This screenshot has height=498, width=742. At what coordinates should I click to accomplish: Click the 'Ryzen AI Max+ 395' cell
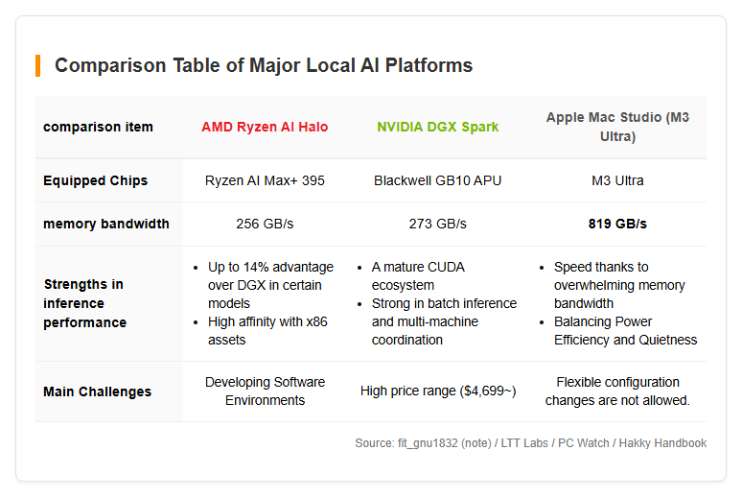[265, 180]
